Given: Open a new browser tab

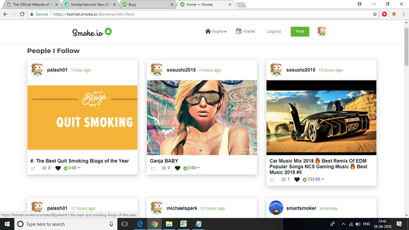Looking at the screenshot, I should click(x=241, y=4).
